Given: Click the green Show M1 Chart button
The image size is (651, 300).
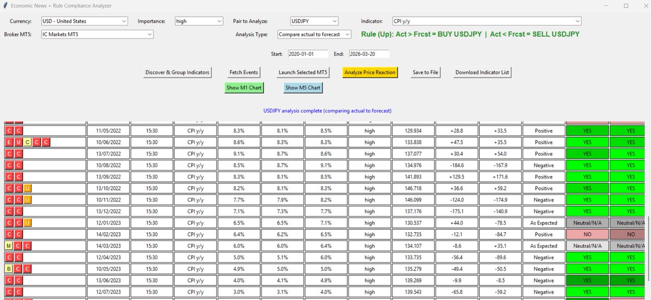Looking at the screenshot, I should click(244, 88).
